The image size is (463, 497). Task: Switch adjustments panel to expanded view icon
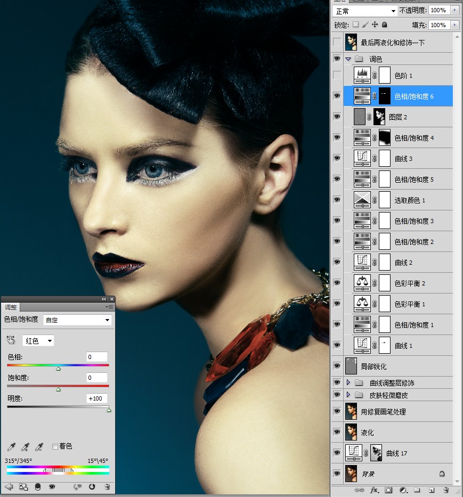tap(23, 487)
